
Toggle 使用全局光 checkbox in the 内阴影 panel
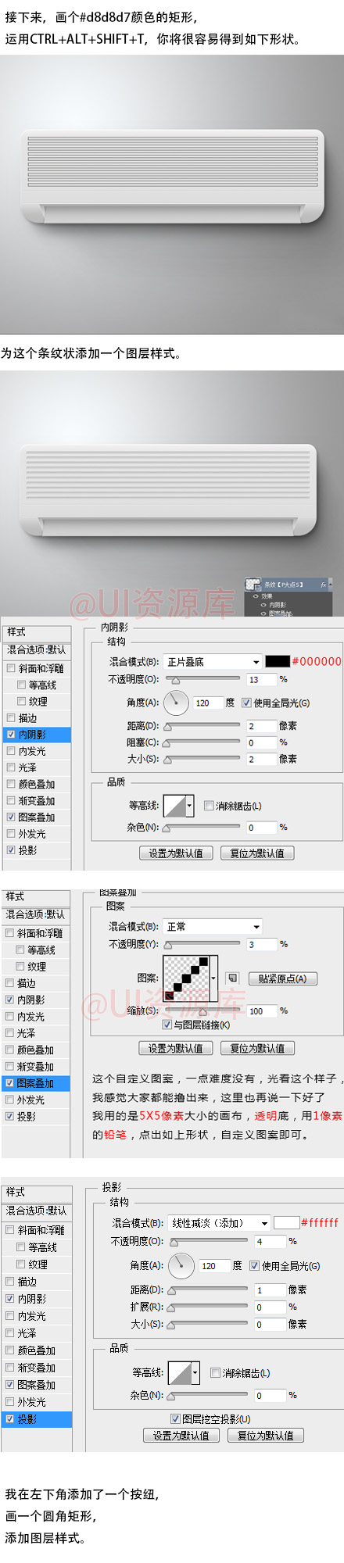point(246,703)
